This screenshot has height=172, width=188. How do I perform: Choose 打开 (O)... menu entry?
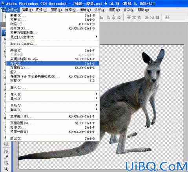tap(53, 20)
